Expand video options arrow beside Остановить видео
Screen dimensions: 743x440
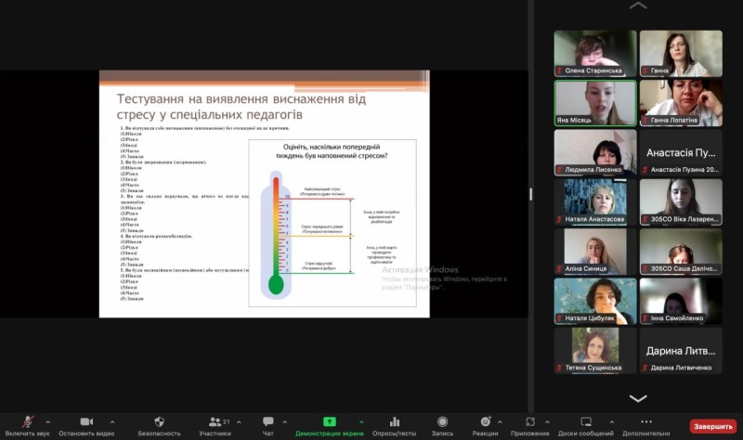pyautogui.click(x=112, y=421)
